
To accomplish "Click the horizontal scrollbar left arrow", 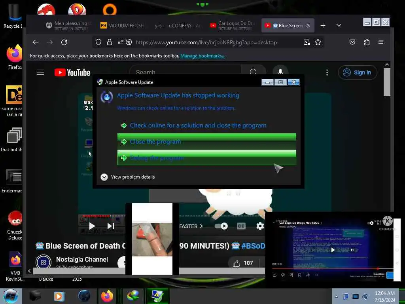I will point(29,271).
